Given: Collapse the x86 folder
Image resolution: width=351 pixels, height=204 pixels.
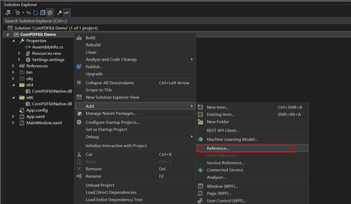Looking at the screenshot, I should tap(13, 98).
